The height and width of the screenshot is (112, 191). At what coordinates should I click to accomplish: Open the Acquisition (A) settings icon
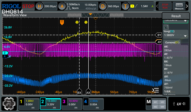62,6
